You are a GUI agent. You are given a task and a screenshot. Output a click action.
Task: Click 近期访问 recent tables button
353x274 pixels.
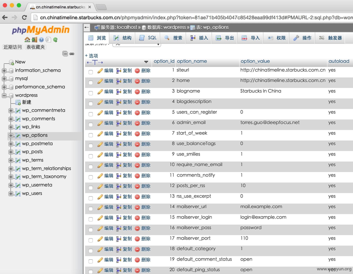click(x=13, y=47)
